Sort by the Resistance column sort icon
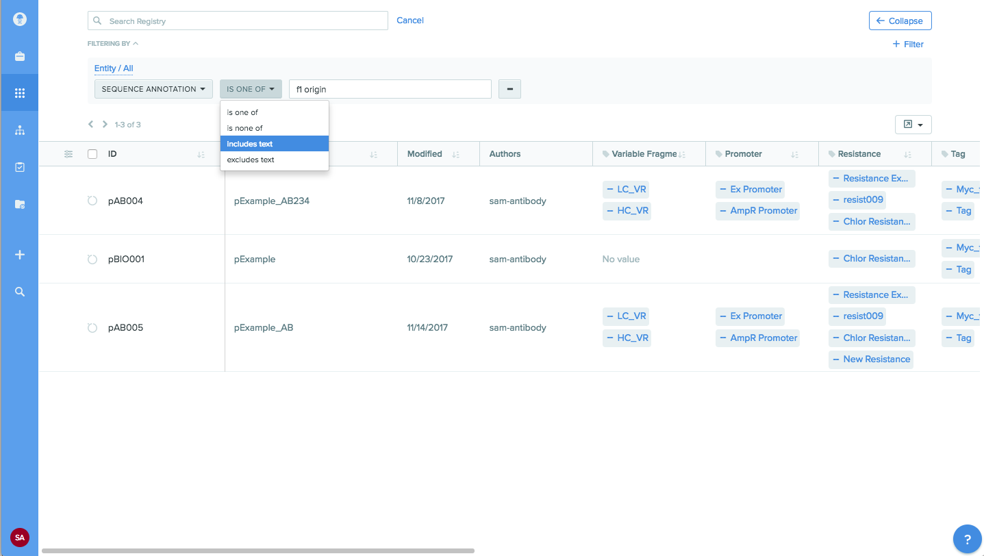The height and width of the screenshot is (556, 984). coord(907,155)
